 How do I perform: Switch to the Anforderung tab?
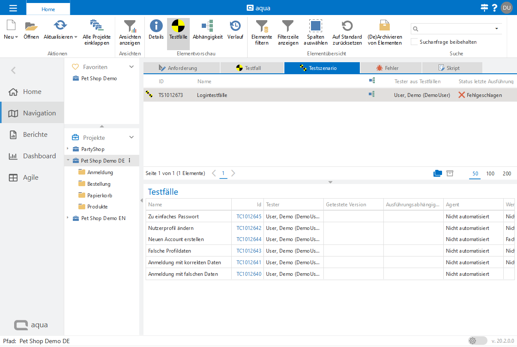point(182,68)
